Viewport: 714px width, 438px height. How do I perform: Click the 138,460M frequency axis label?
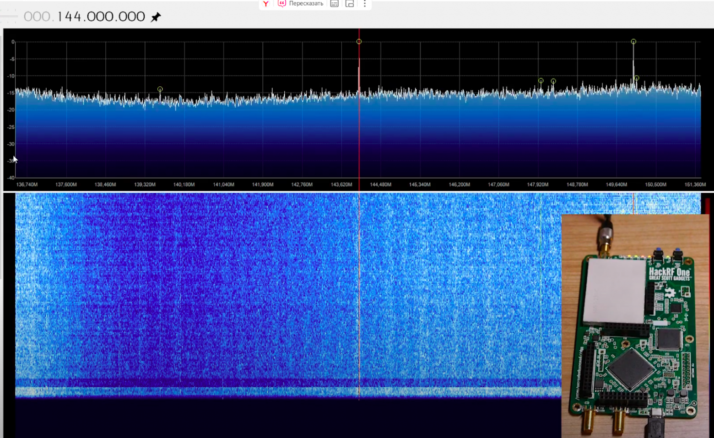pyautogui.click(x=105, y=184)
